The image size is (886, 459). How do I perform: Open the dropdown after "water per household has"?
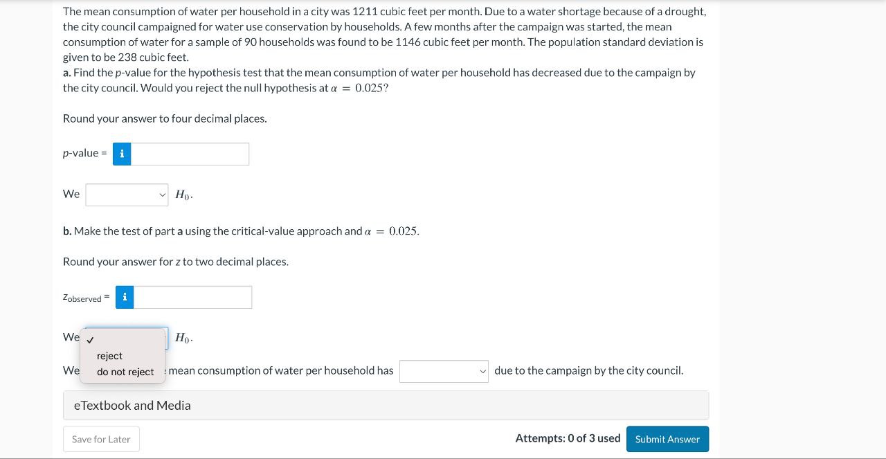coord(444,371)
